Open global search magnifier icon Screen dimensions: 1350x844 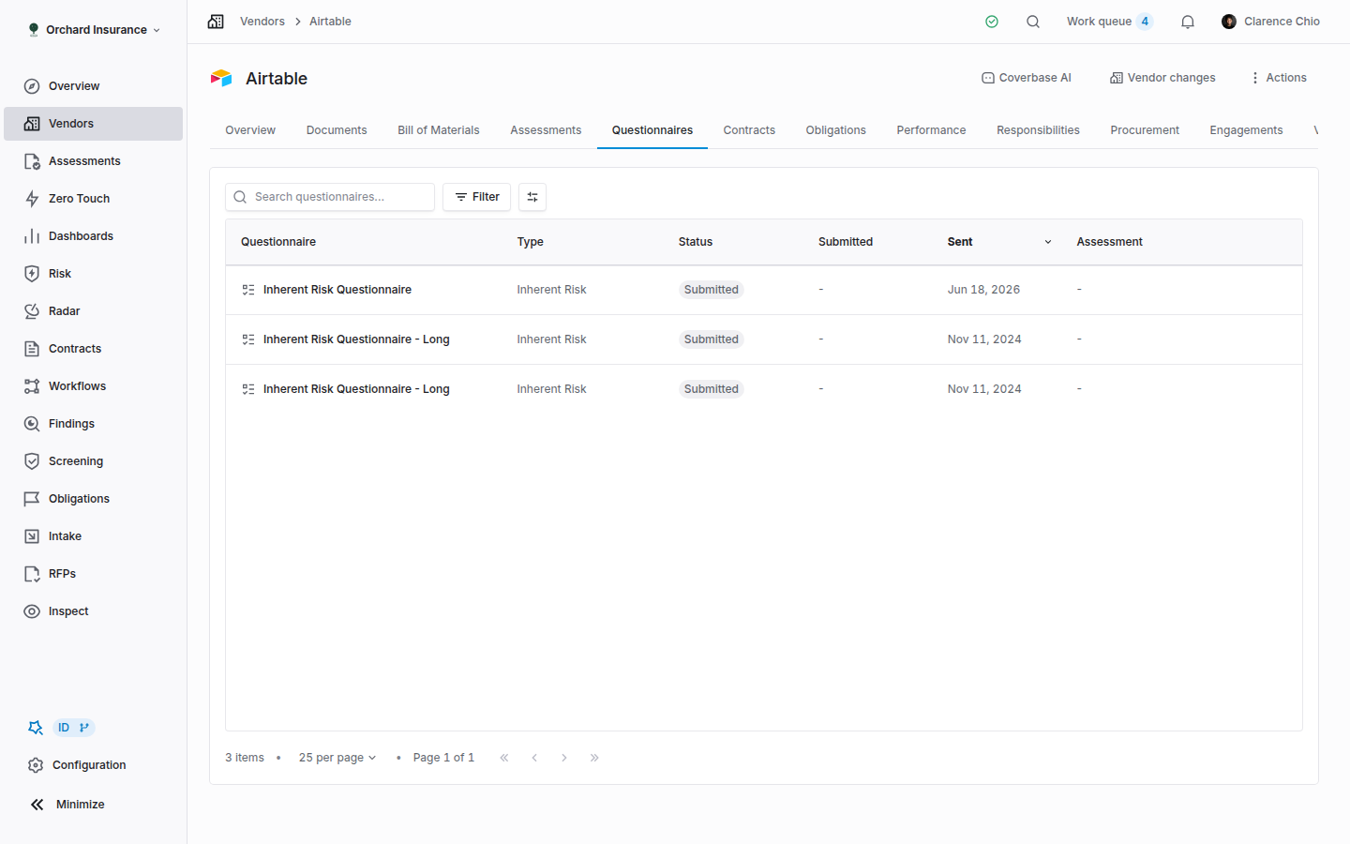pyautogui.click(x=1033, y=22)
